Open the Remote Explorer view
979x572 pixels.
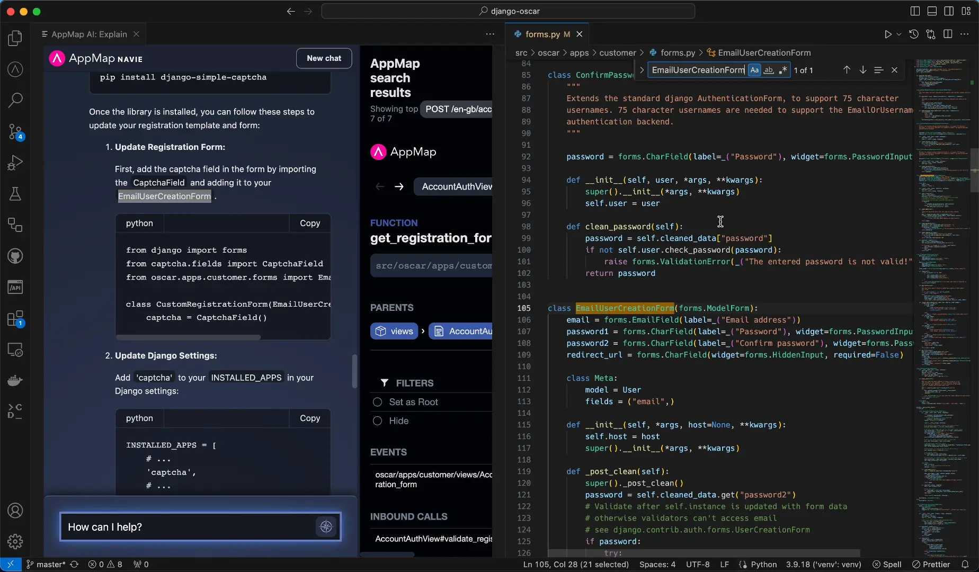pos(15,350)
